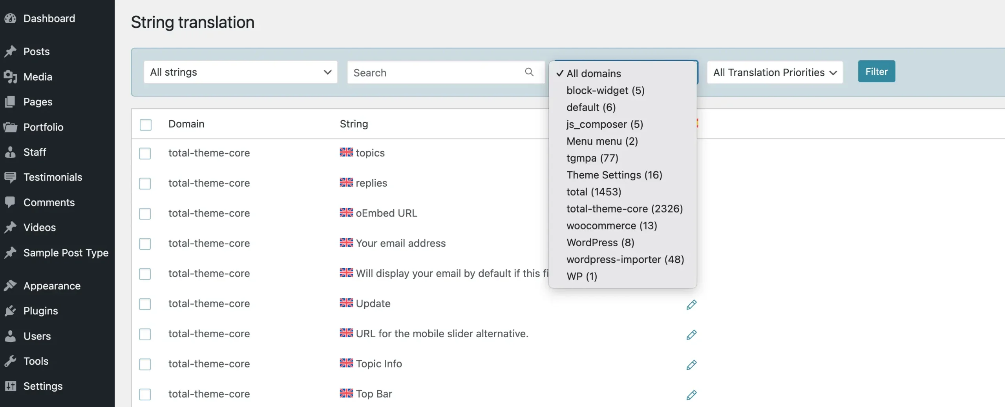The image size is (1005, 407).
Task: Click the UK flag beside oEmbed URL
Action: click(346, 213)
